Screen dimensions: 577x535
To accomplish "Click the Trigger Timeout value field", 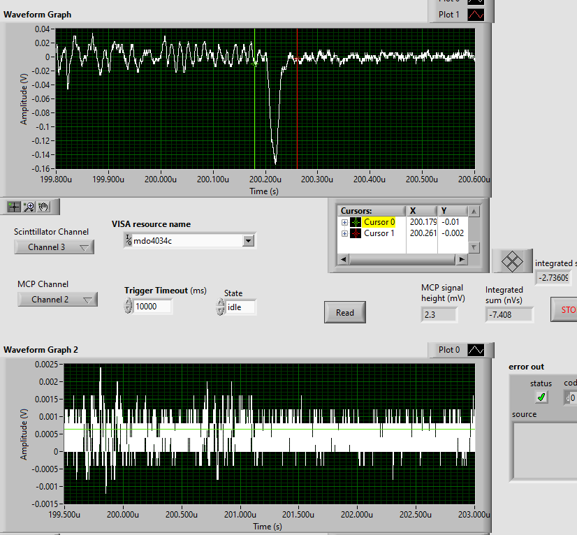I will coord(152,306).
